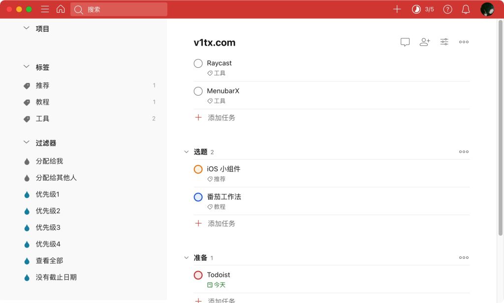Collapse the 准备 task section
Viewport: 504px width, 303px height.
tap(186, 257)
